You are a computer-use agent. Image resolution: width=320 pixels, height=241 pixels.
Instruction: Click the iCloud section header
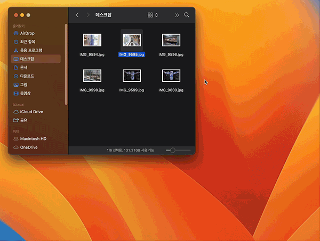click(x=18, y=105)
